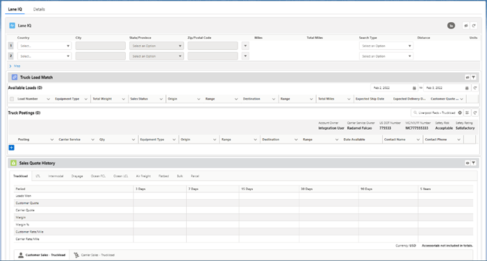487x261 pixels.
Task: Open Truck Postings column settings icon
Action: [x=467, y=112]
